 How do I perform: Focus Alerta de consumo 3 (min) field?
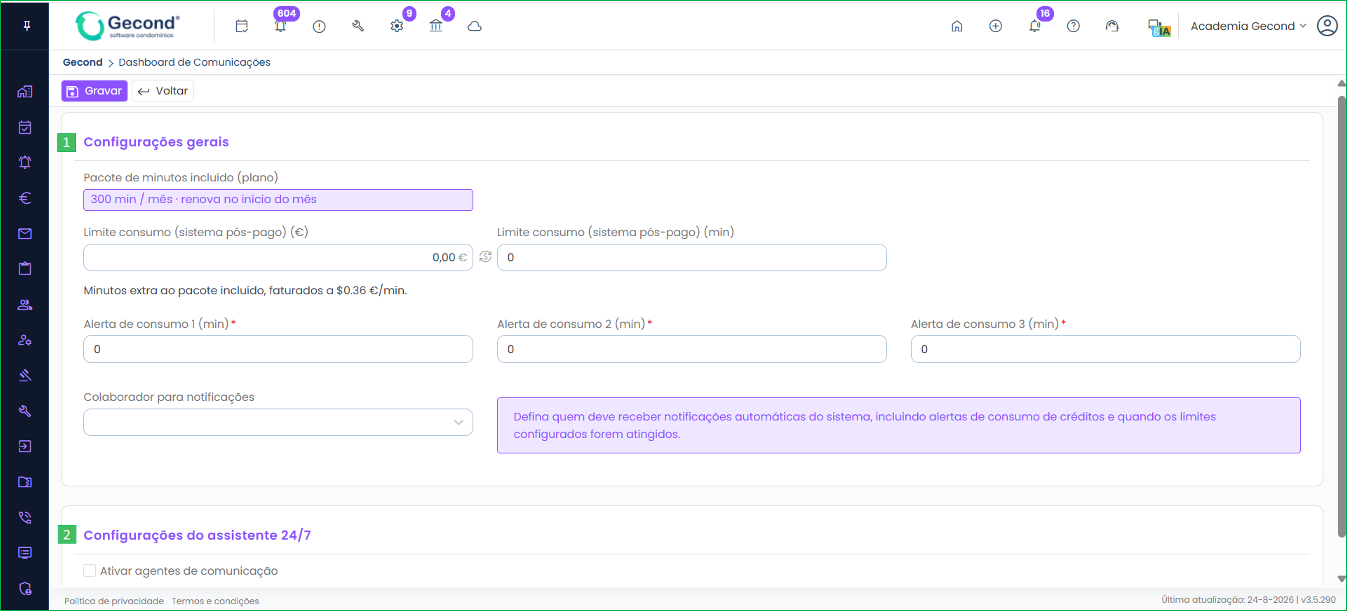coord(1105,349)
